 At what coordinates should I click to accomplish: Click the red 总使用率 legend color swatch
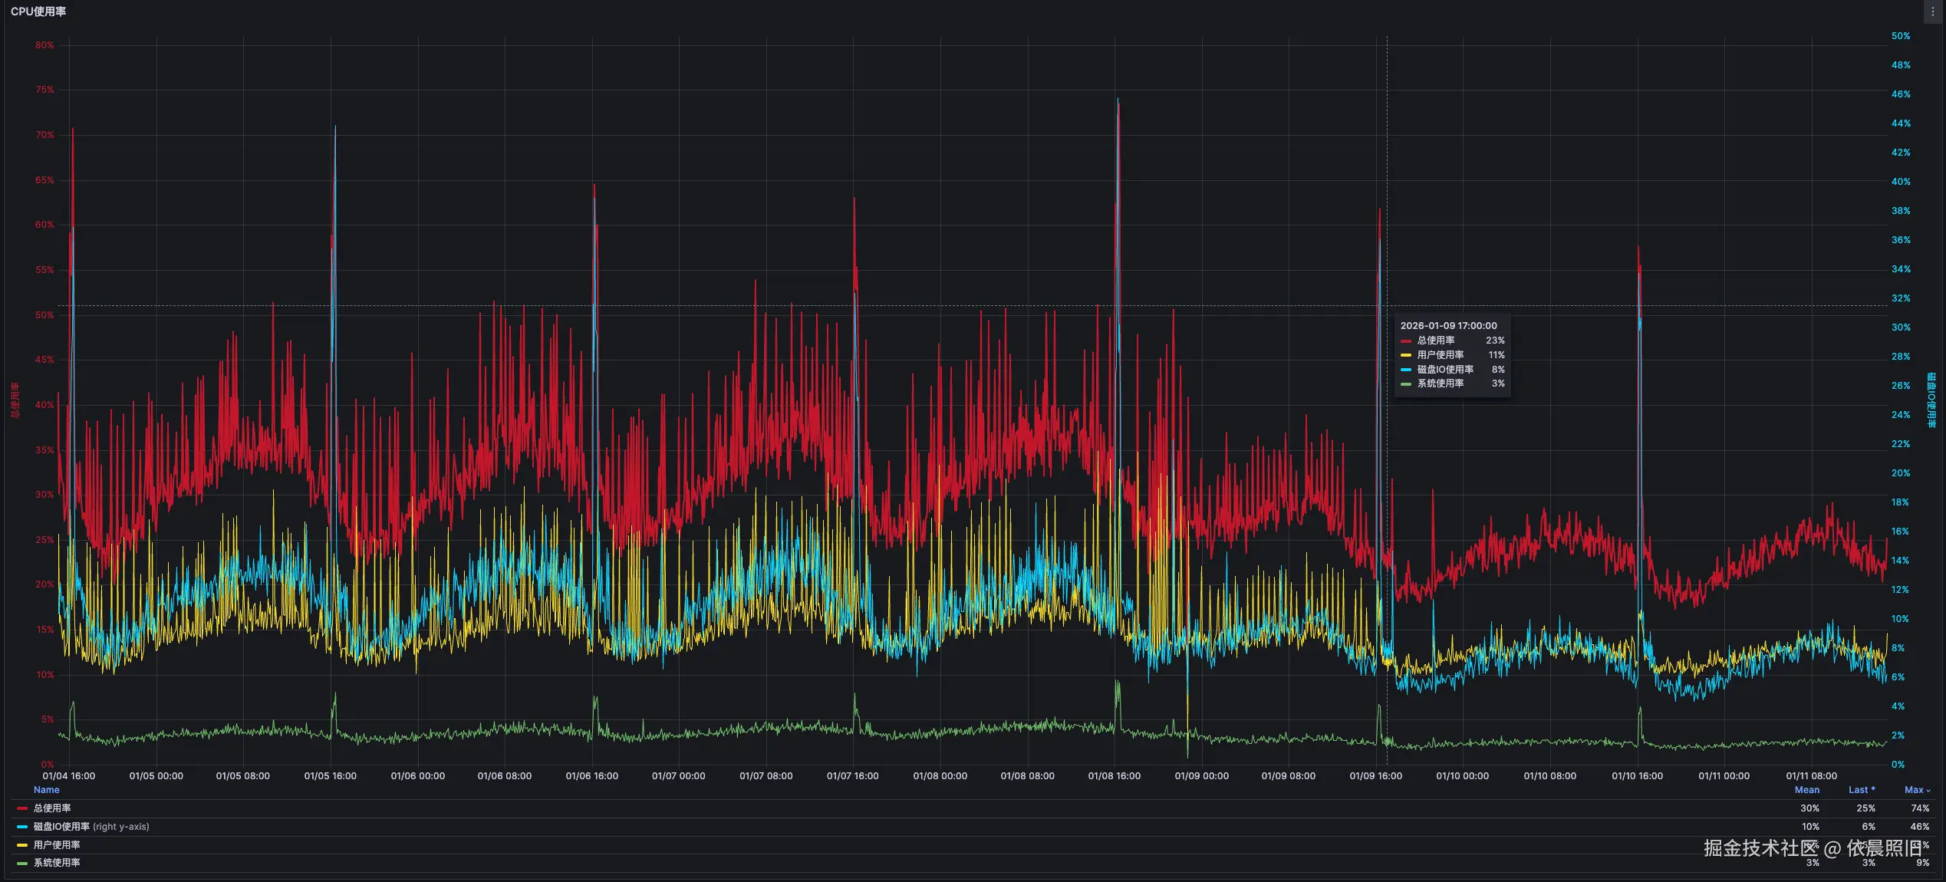[x=22, y=808]
